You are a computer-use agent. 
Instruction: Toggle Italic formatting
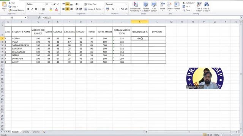pyautogui.click(x=32, y=9)
